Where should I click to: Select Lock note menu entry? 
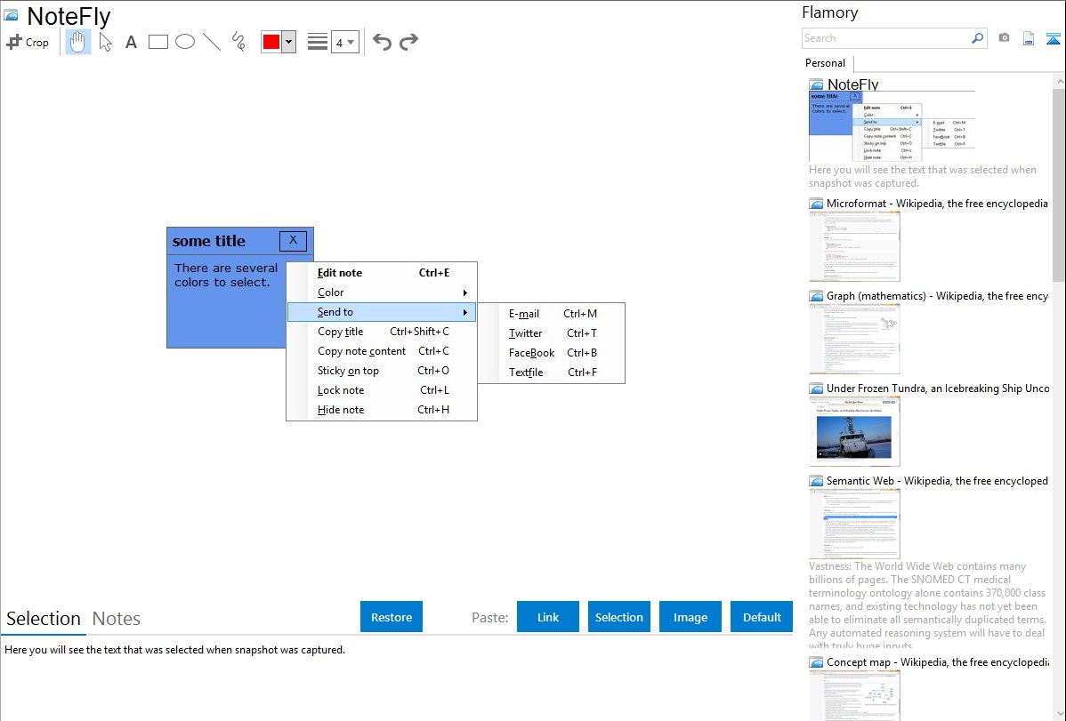click(x=382, y=391)
